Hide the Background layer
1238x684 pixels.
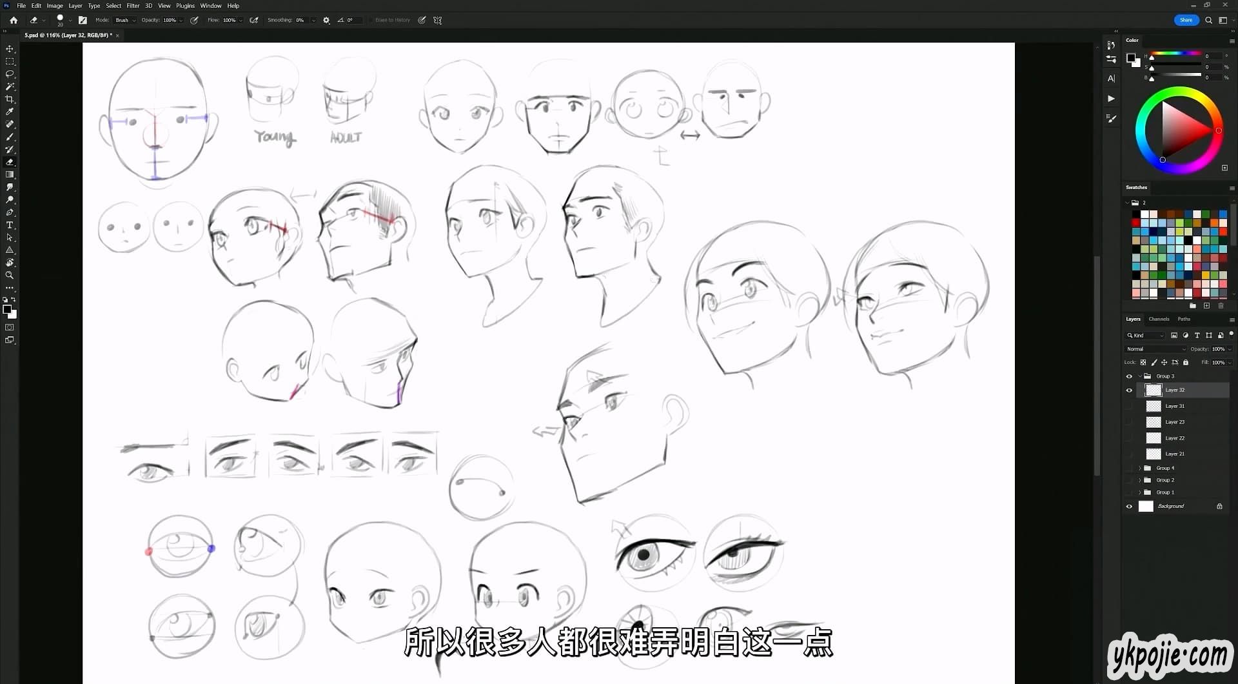tap(1129, 507)
